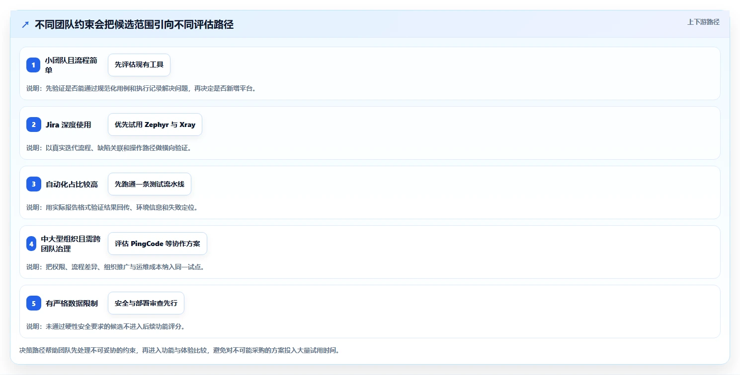Click the footer note starting 决策路径帮助团队
740x375 pixels.
(x=179, y=350)
